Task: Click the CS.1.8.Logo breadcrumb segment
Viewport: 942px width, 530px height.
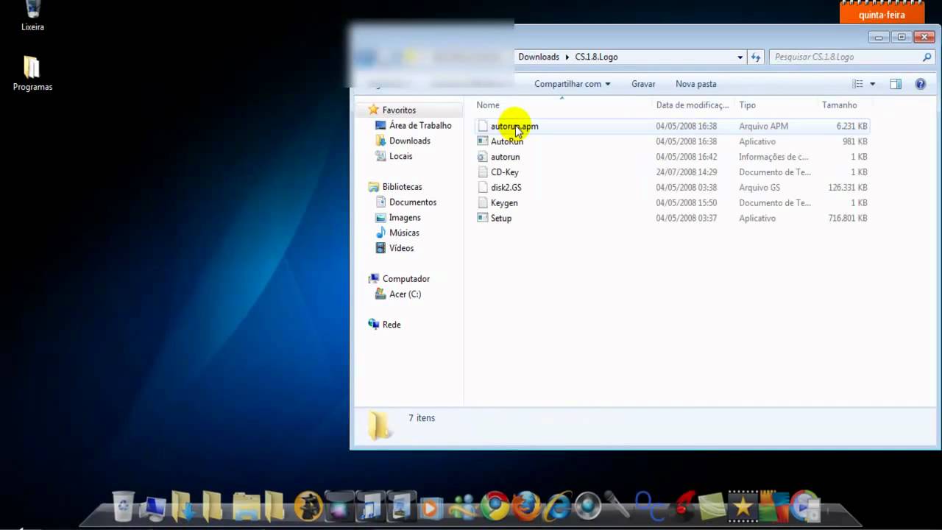Action: [596, 57]
